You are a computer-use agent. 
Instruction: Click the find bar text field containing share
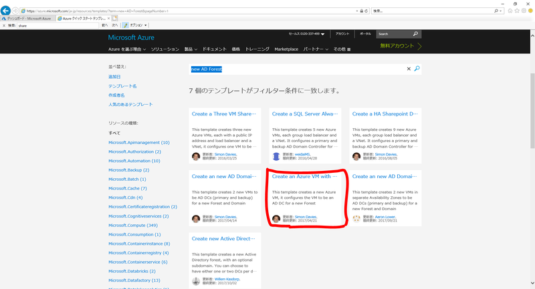click(58, 25)
